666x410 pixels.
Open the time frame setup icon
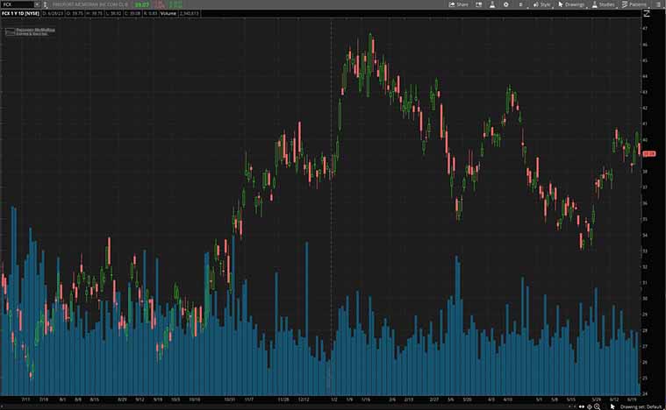pyautogui.click(x=520, y=4)
